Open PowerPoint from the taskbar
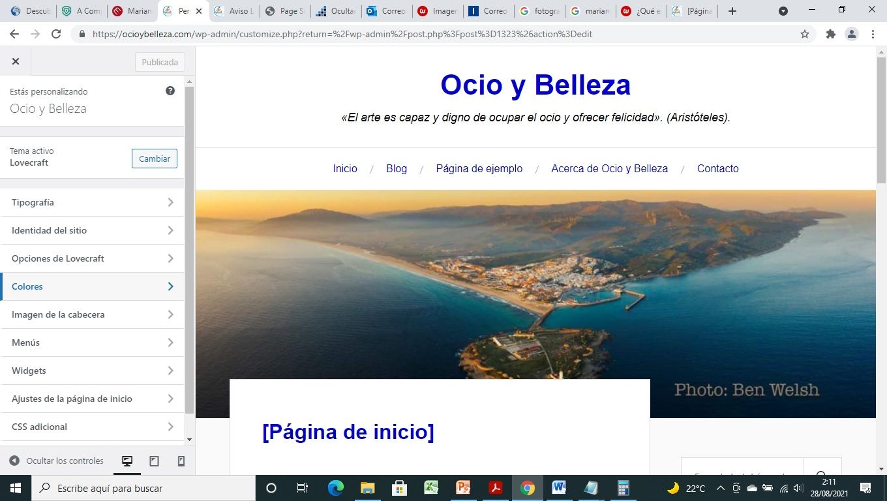Image resolution: width=887 pixels, height=501 pixels. point(463,488)
